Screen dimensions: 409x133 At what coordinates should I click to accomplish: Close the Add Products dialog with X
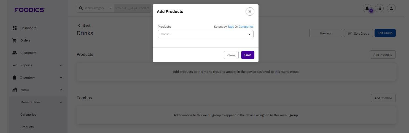point(250,12)
